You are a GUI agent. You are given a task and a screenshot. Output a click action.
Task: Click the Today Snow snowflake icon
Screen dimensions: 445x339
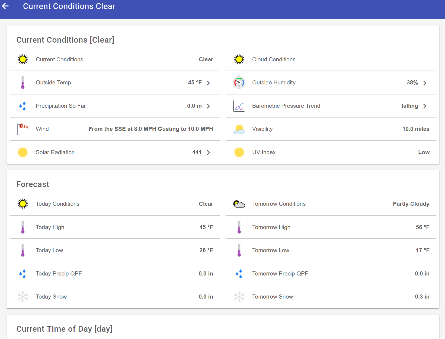23,297
